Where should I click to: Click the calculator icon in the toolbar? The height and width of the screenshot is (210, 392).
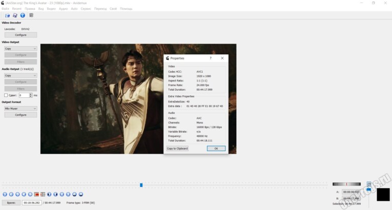point(31,15)
